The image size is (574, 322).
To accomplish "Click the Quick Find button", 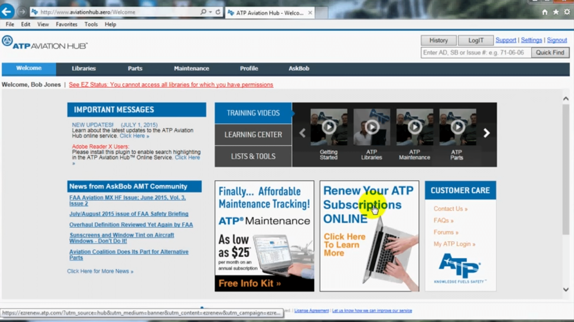I will (550, 53).
